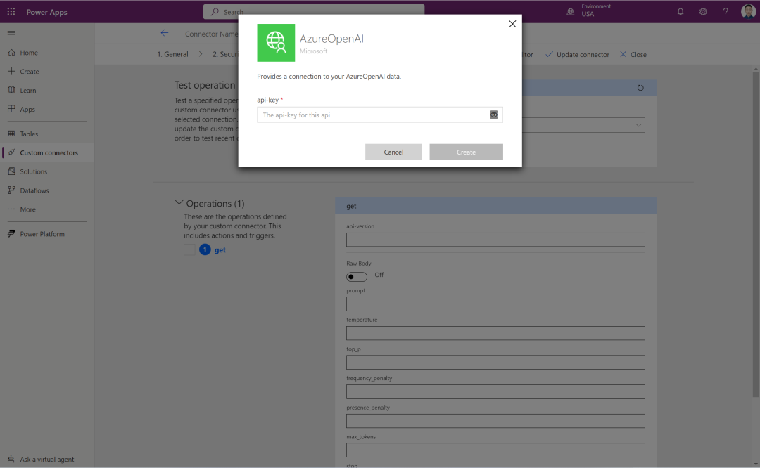This screenshot has height=468, width=760.
Task: Open the user profile avatar
Action: point(748,11)
